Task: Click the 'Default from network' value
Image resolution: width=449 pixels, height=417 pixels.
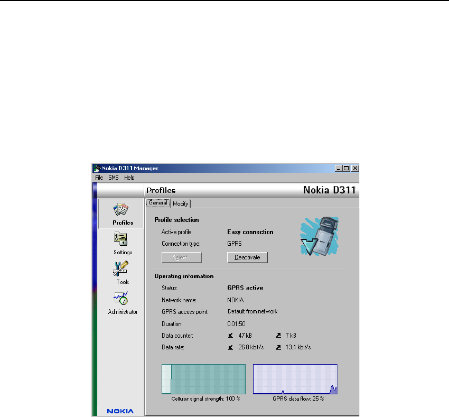Action: click(252, 311)
